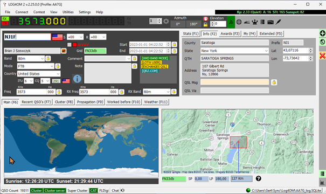Viewport: 326px width, 194px height.
Task: Open rotator settings gear icon
Action: 166,21
